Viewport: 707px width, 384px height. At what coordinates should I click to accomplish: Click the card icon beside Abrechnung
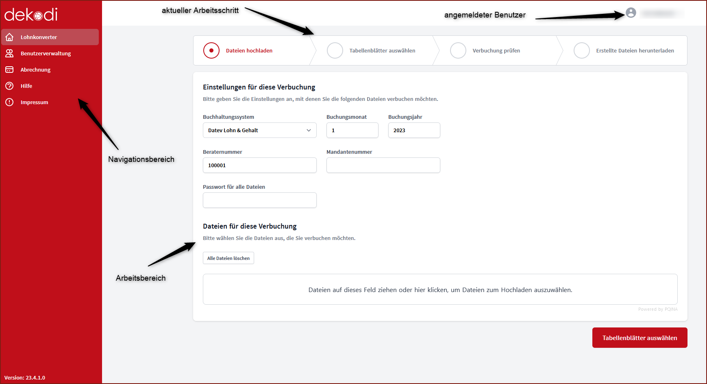9,70
